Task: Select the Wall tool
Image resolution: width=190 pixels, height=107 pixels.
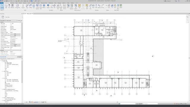Action: pyautogui.click(x=6, y=6)
